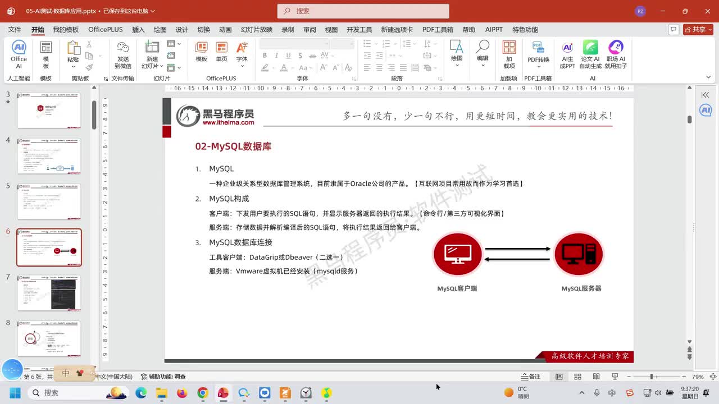Activate the format painter brush
This screenshot has width=719, height=404.
pos(89,67)
